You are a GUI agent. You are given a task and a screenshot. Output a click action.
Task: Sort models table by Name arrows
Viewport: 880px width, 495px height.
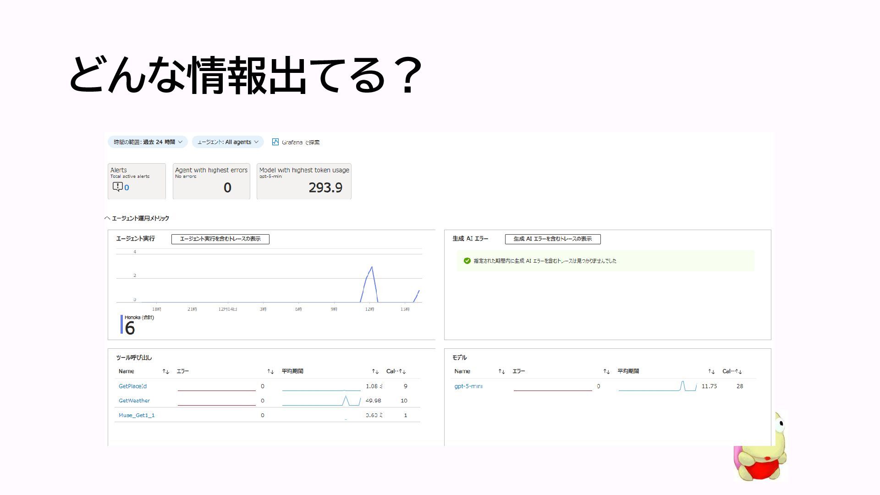tap(501, 372)
